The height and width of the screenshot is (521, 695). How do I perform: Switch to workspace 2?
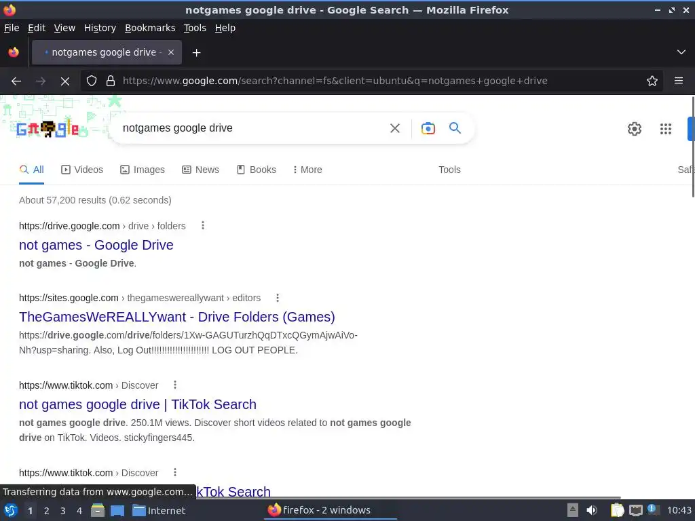pyautogui.click(x=47, y=511)
